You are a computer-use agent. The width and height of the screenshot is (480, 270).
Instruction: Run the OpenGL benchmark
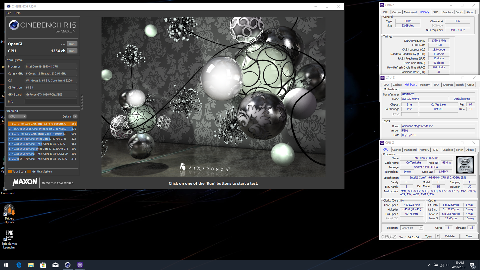(x=72, y=44)
